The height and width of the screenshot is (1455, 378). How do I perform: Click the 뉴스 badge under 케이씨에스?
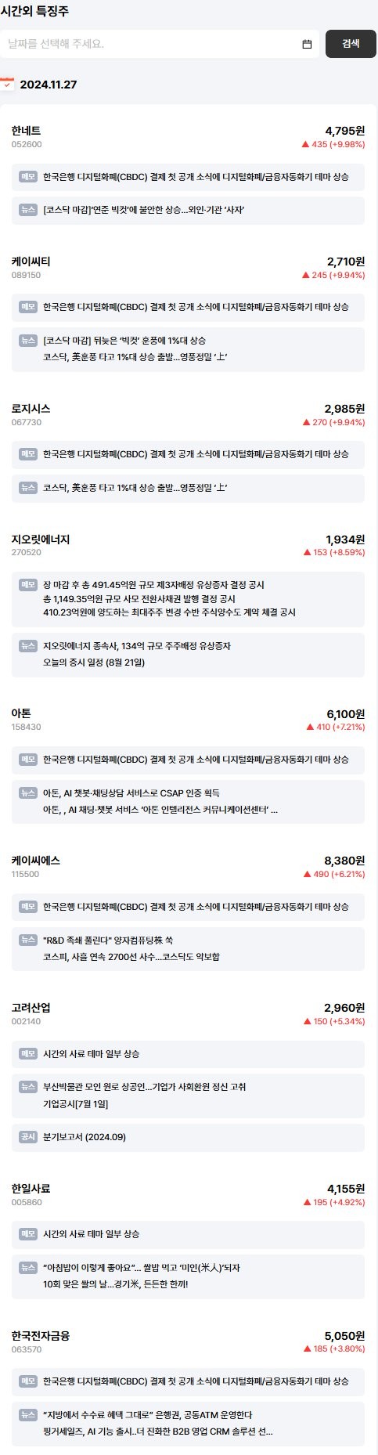[28, 940]
